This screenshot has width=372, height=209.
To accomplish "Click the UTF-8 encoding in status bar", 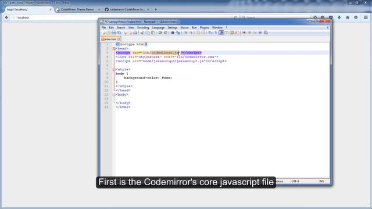I will pos(295,181).
